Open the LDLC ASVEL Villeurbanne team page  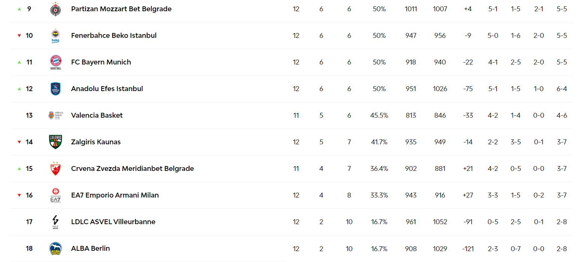tap(113, 222)
